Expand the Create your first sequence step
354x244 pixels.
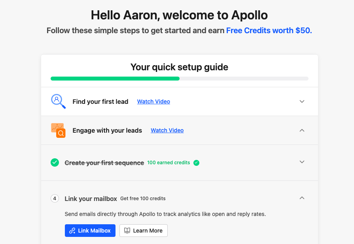(x=302, y=162)
